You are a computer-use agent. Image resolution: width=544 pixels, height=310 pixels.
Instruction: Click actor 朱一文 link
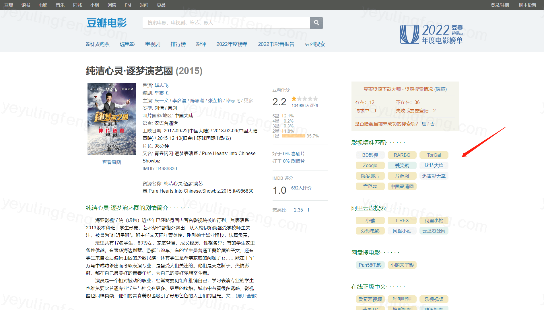pos(162,100)
